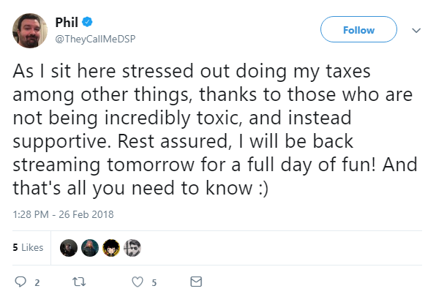This screenshot has height=305, width=436.
Task: Open the third liker's cartoon avatar
Action: [x=111, y=248]
